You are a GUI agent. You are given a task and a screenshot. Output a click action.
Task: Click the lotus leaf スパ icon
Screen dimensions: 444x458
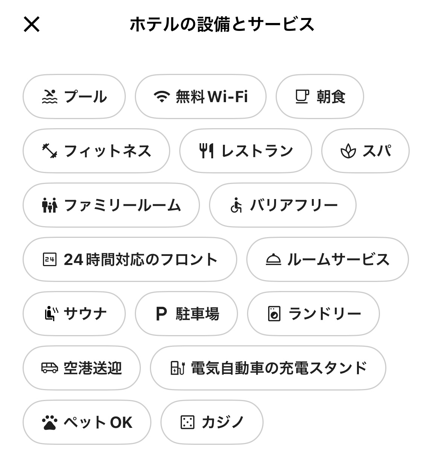click(x=348, y=151)
